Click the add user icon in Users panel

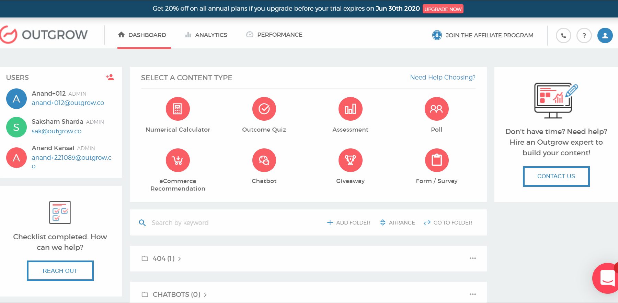[x=110, y=77]
